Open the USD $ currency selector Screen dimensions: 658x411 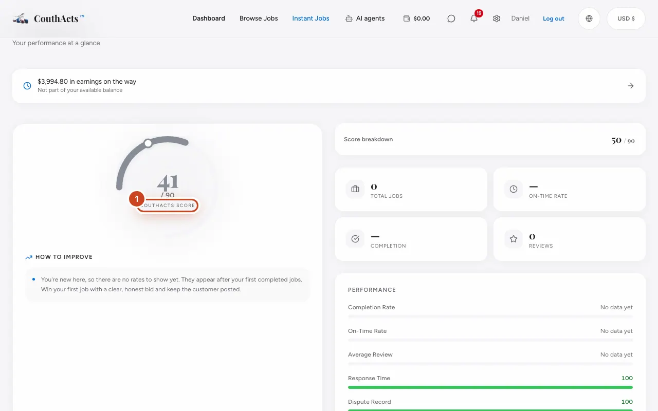pyautogui.click(x=626, y=18)
